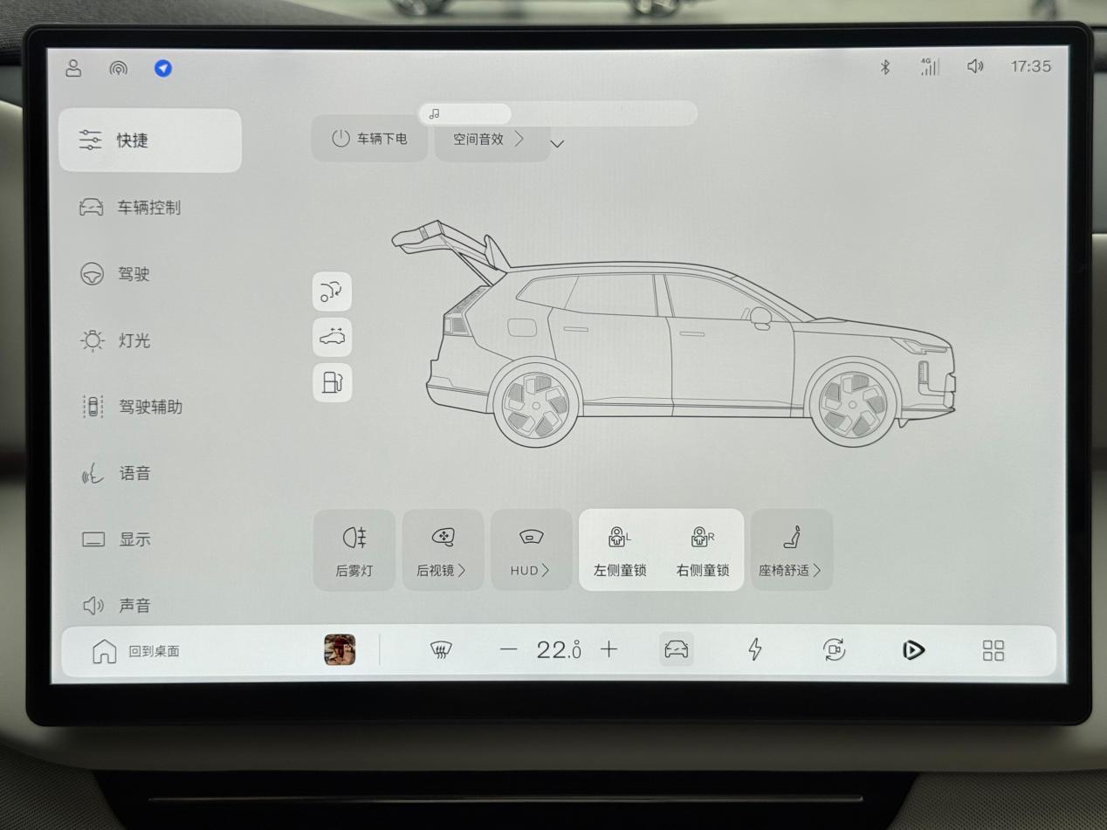Open the 显示 display menu

point(116,539)
